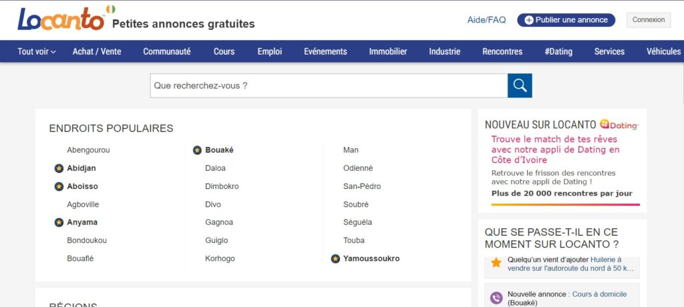
Task: Click the pink Dating promo headline
Action: [555, 150]
